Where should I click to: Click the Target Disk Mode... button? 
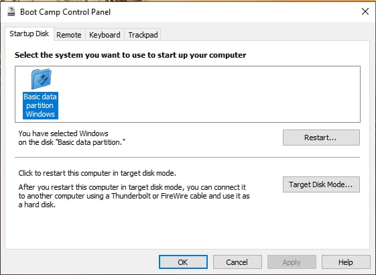(321, 184)
